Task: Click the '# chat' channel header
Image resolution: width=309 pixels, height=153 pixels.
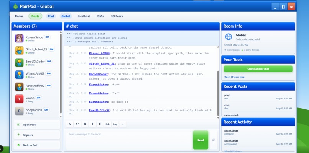Action: [x=142, y=26]
